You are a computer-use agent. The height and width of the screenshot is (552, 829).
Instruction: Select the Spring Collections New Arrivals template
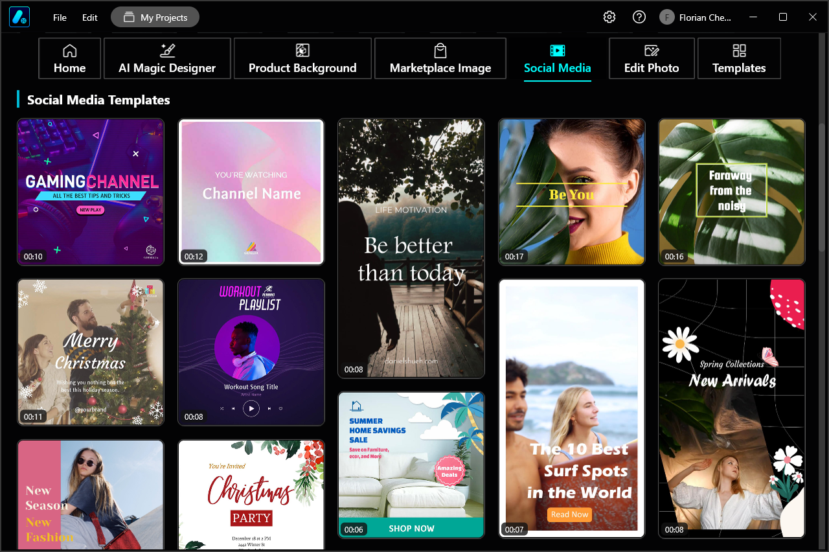point(731,408)
